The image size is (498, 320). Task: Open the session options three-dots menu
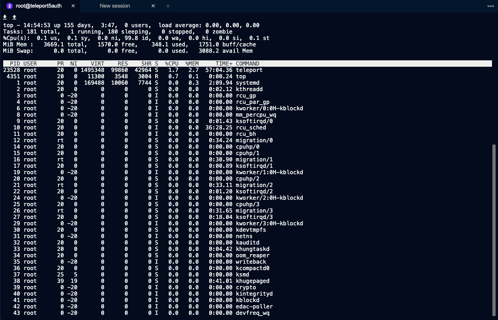point(491,6)
